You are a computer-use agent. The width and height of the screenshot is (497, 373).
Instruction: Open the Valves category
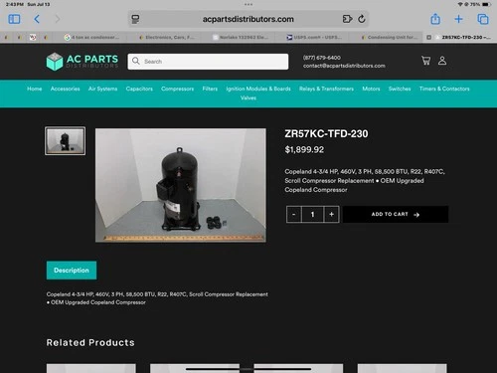click(248, 97)
